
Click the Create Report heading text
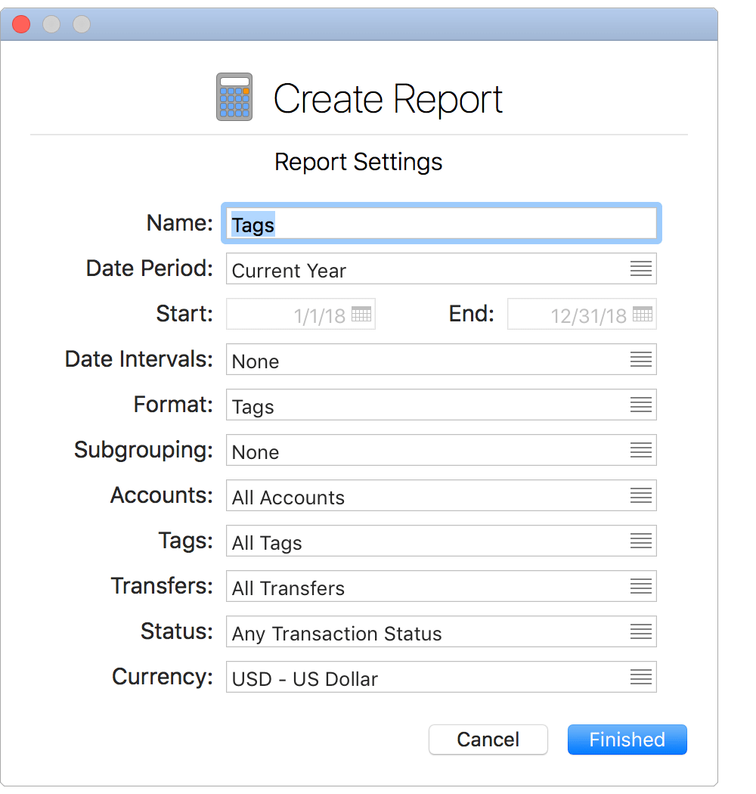388,99
